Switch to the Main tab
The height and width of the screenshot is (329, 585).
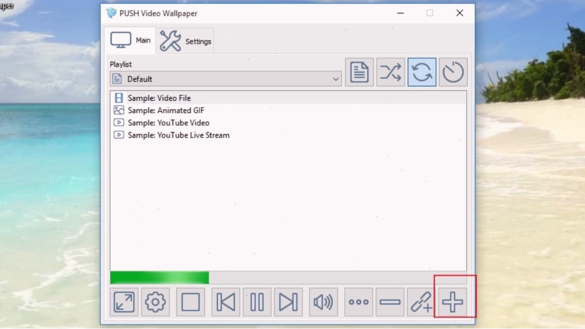click(130, 40)
